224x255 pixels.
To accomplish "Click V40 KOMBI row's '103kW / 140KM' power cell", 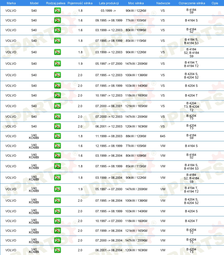I will click(x=136, y=211).
